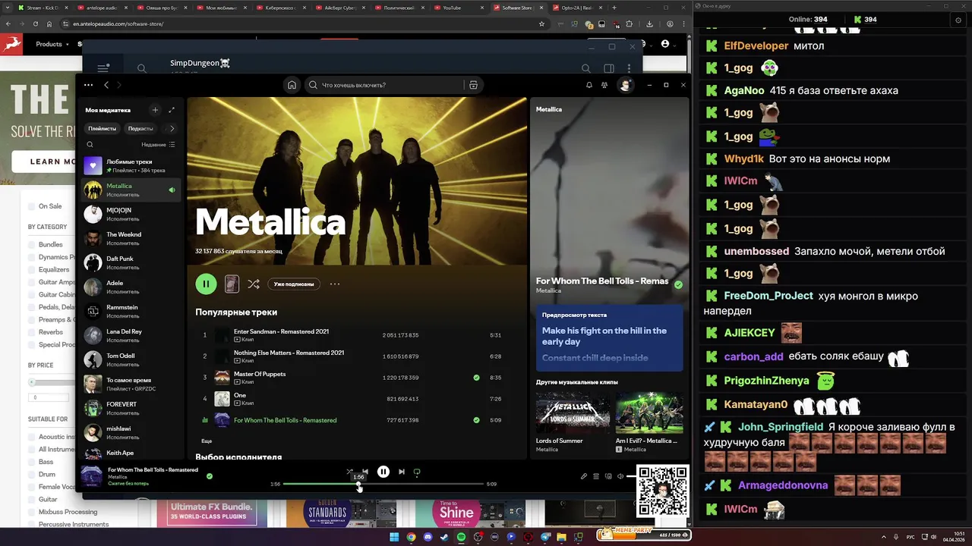Check Equalizers category filter

point(32,269)
